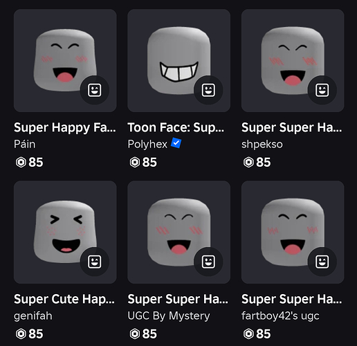
Task: Open the Super Happy Fa... item title
Action: coord(65,128)
